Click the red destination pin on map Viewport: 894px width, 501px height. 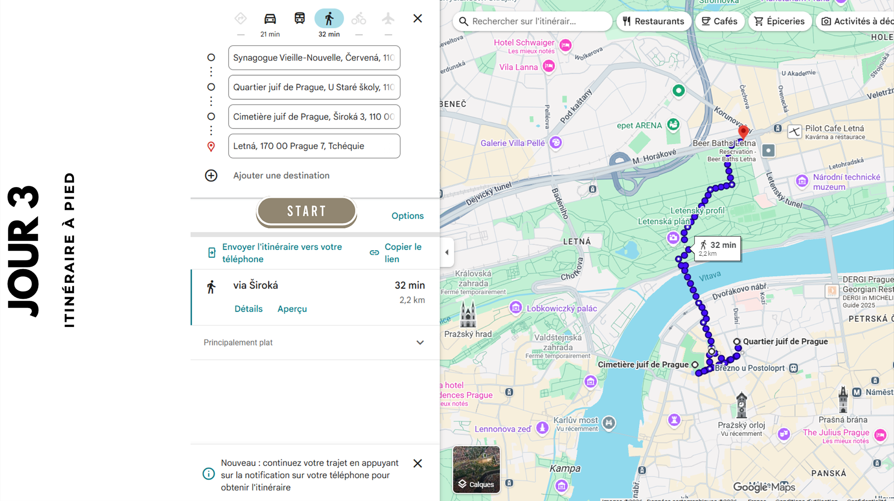click(x=744, y=132)
